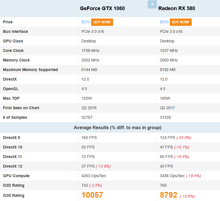
Task: Select the 47 FPS DirectX 10 result
Action: click(166, 147)
